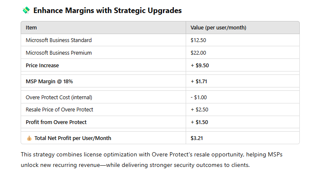Click the money bag emoji icon
This screenshot has height=185, width=328.
29,138
